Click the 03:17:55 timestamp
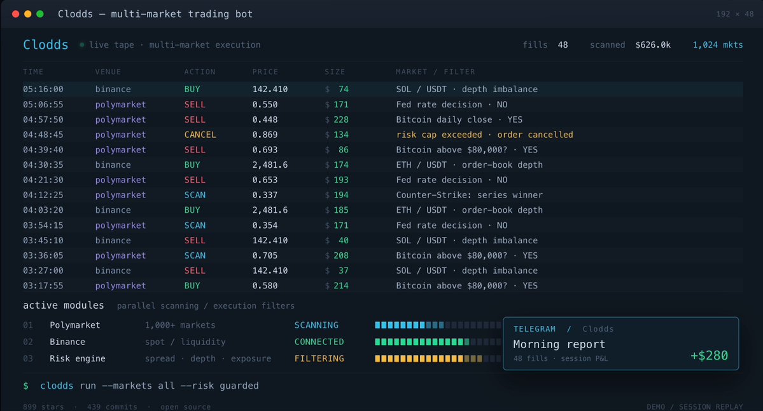Viewport: 763px width, 411px height. [43, 286]
